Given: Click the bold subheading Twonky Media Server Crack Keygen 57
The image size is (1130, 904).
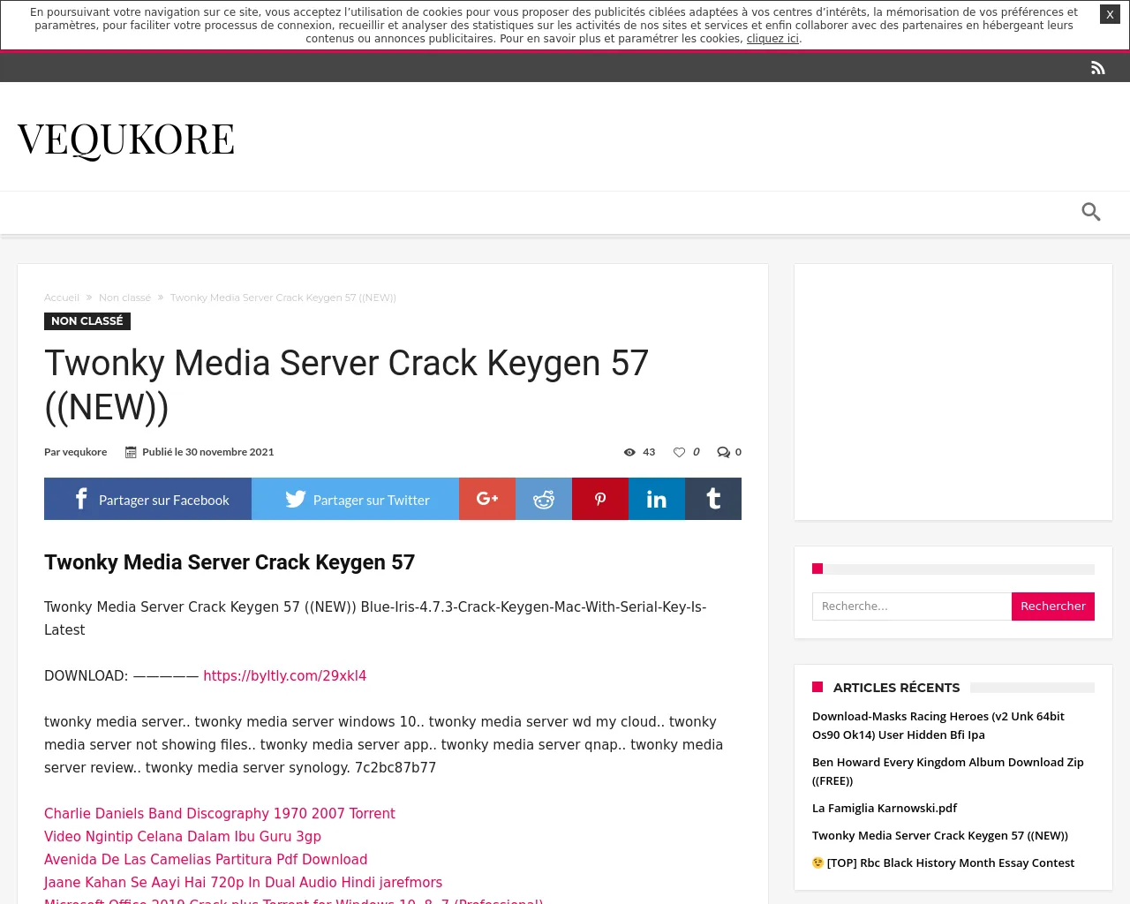Looking at the screenshot, I should tap(230, 562).
